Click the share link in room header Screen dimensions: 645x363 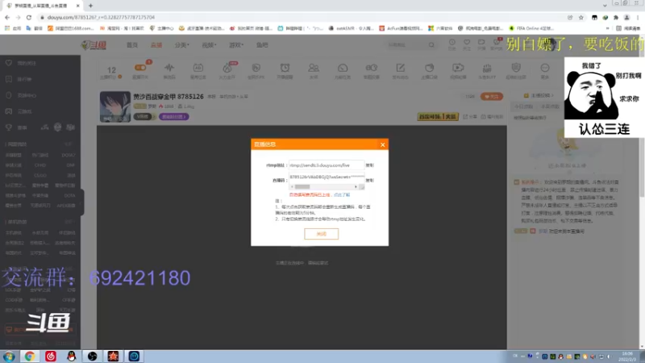(x=470, y=117)
